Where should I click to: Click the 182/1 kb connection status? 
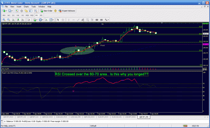(195, 126)
